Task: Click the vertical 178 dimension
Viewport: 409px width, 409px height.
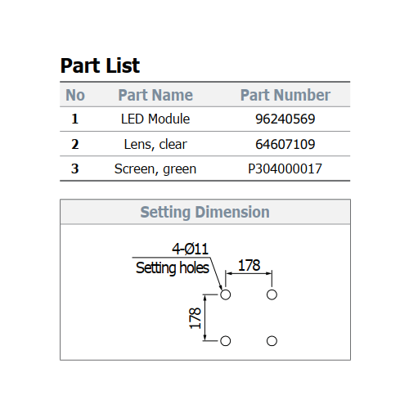Action: tap(195, 318)
